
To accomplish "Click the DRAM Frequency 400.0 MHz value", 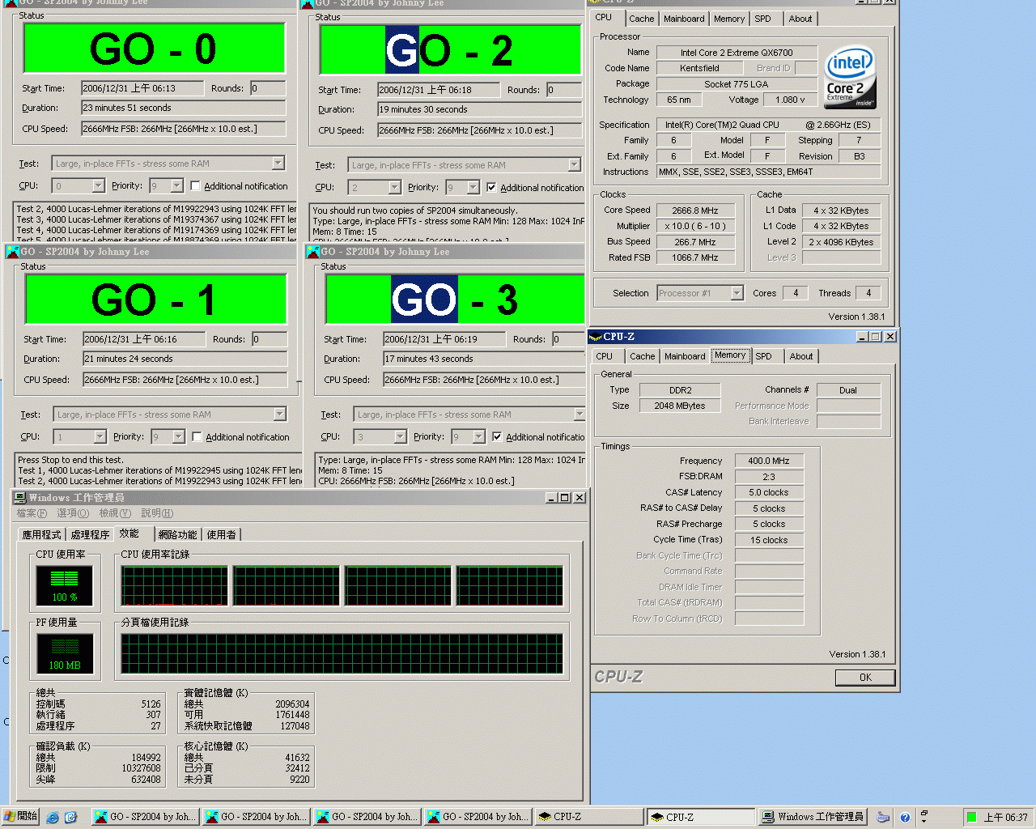I will point(769,461).
